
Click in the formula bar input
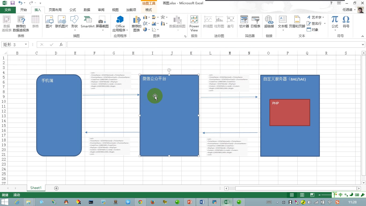tap(214, 45)
